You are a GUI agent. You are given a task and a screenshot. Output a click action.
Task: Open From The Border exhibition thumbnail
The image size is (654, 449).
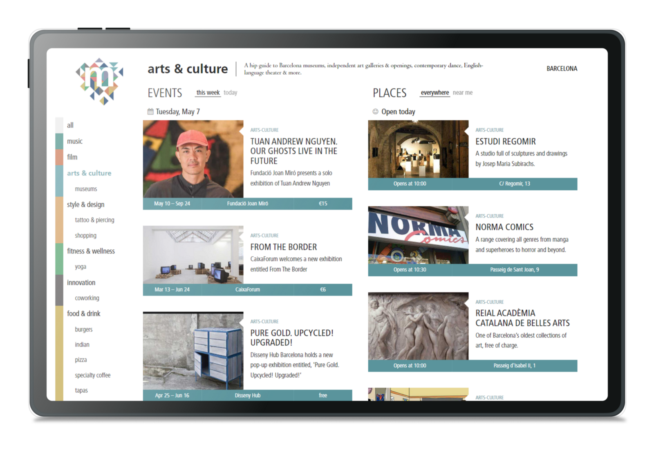193,255
